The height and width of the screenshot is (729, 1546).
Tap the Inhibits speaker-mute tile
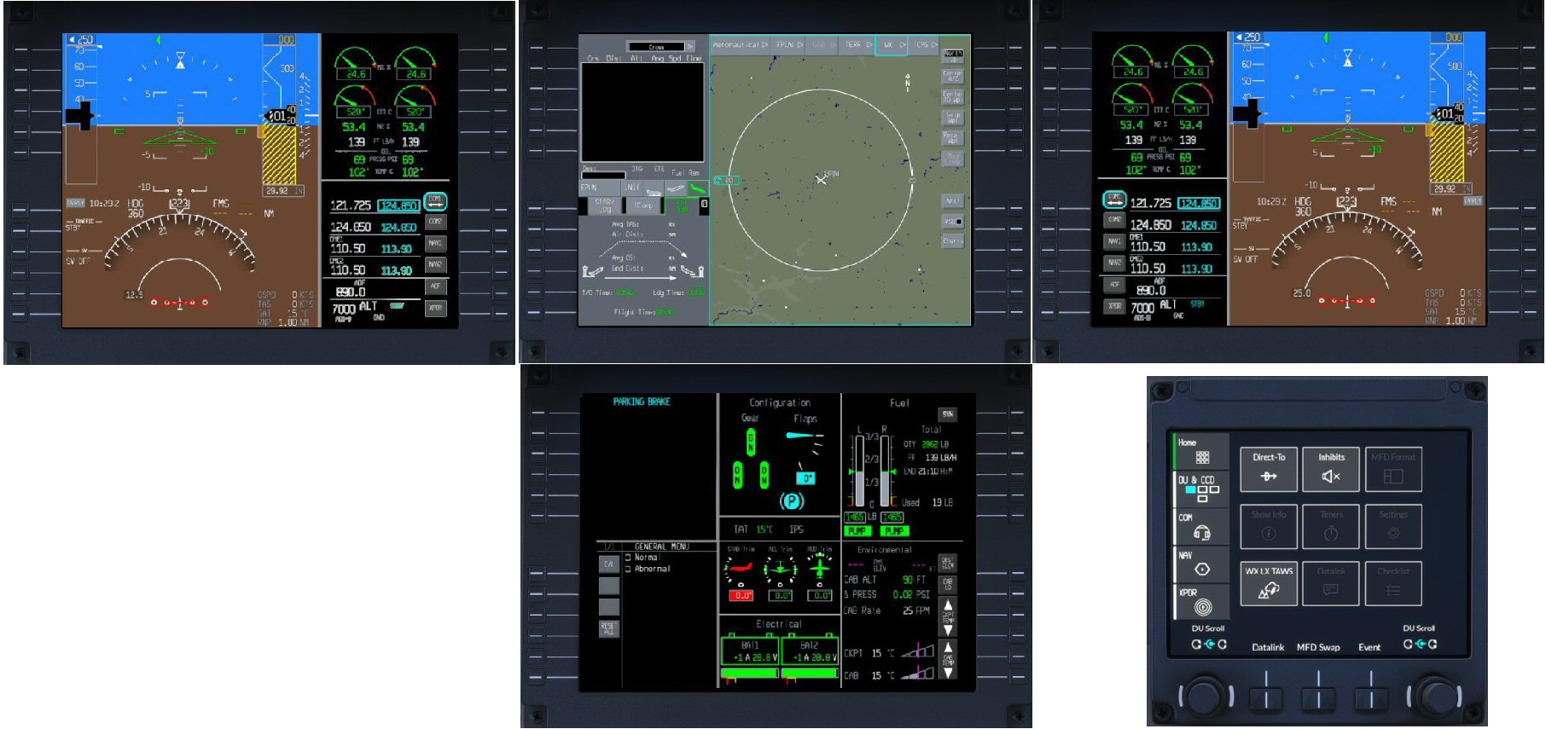click(x=1330, y=469)
